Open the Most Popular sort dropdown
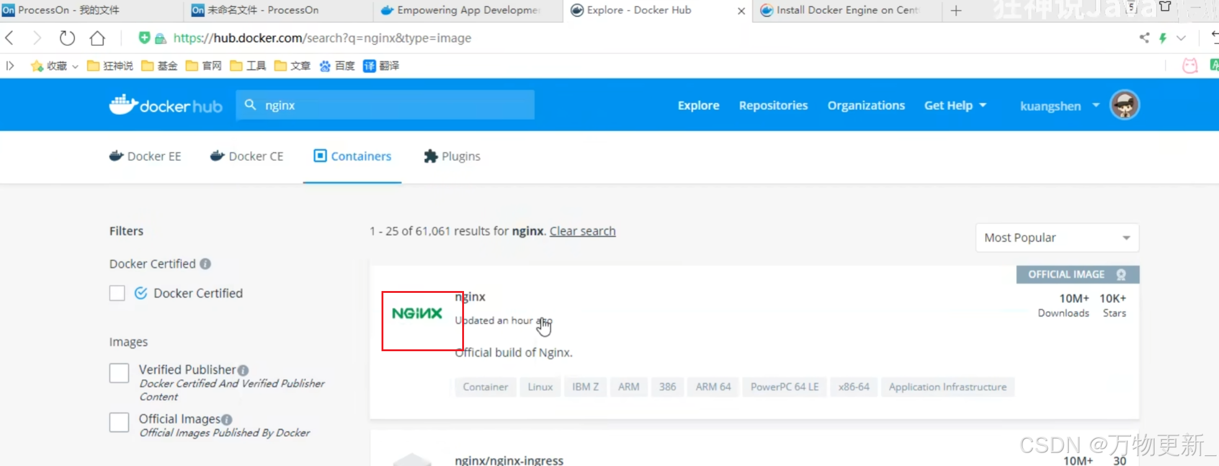Screen dimensions: 1219x466 [x=1057, y=238]
